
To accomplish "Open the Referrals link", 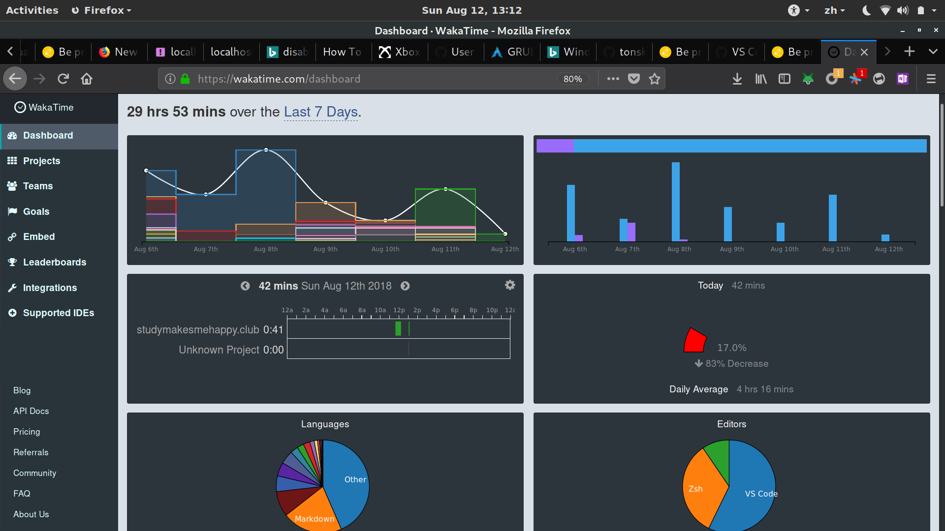I will pos(31,452).
